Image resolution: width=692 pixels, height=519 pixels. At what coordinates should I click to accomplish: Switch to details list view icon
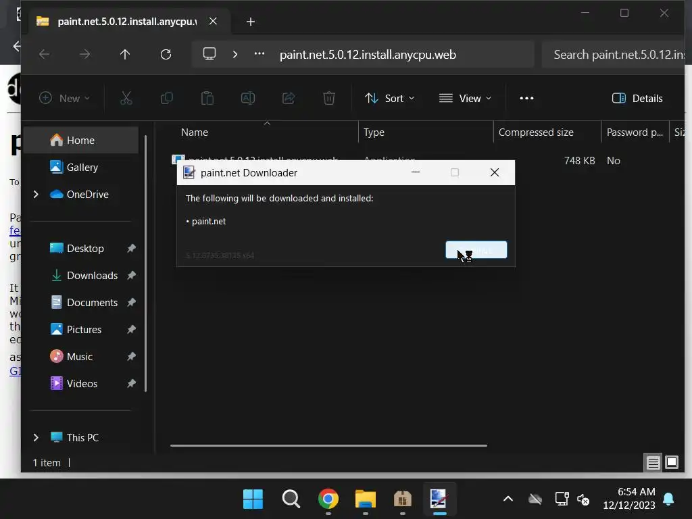653,462
